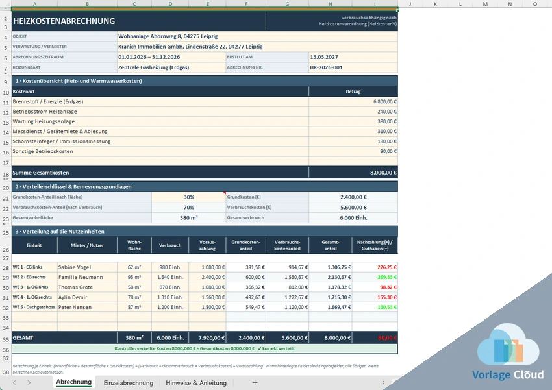Viewport: 552px width, 390px height.
Task: Open the Hinweise & Anleitung sheet tab
Action: point(196,383)
